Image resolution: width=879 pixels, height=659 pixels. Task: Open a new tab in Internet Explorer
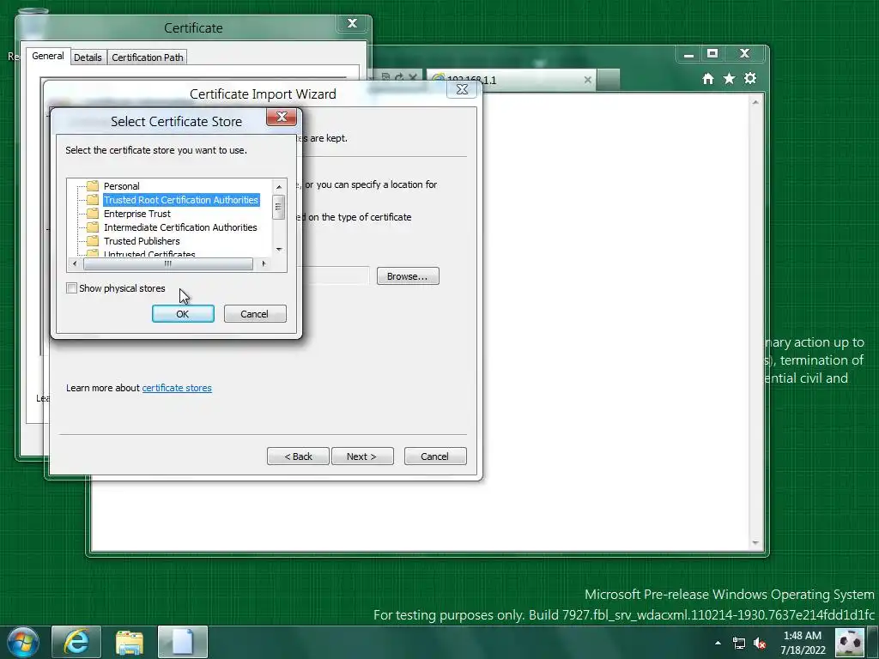coord(609,80)
